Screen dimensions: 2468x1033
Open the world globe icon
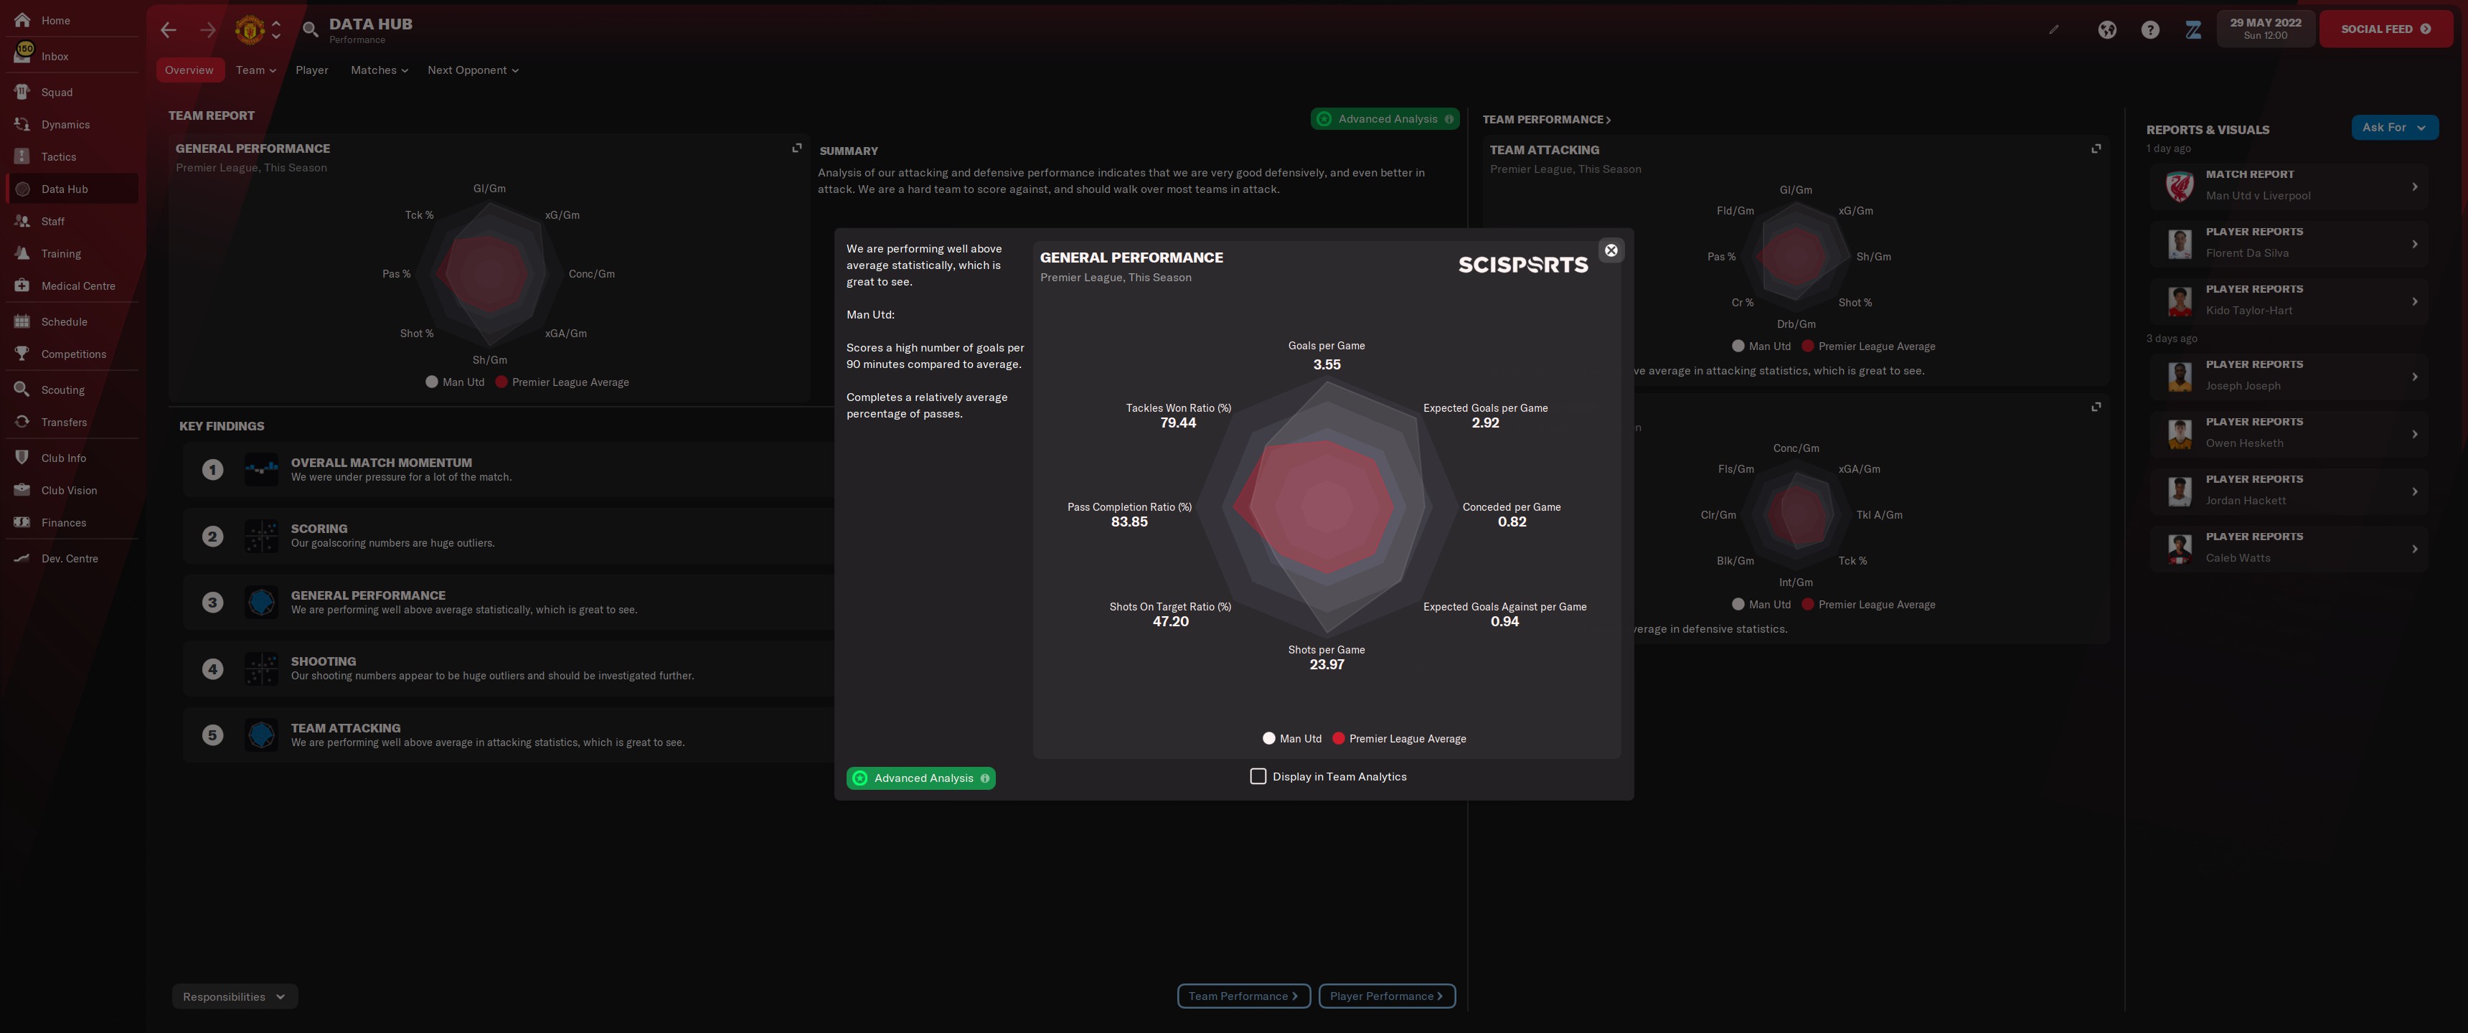pyautogui.click(x=2107, y=29)
